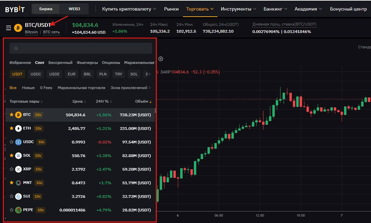Click the ETH coin icon in list
The width and height of the screenshot is (371, 223).
pos(18,128)
